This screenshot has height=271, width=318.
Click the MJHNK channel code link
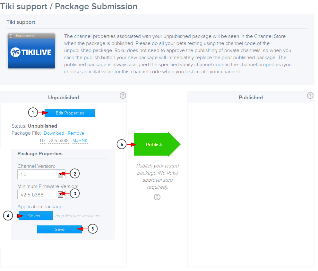coord(80,140)
